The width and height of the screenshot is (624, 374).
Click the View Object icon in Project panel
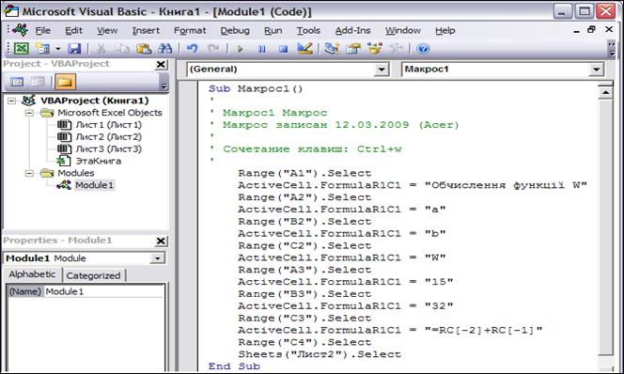coord(38,82)
